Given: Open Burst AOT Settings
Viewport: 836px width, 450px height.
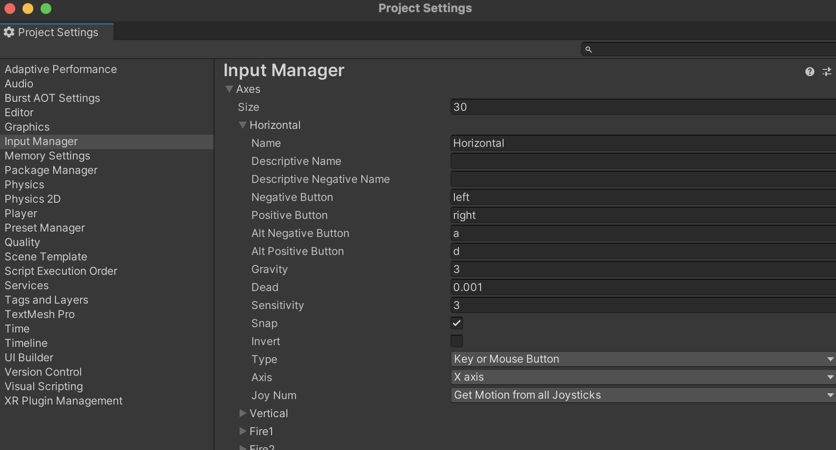Looking at the screenshot, I should coord(52,98).
